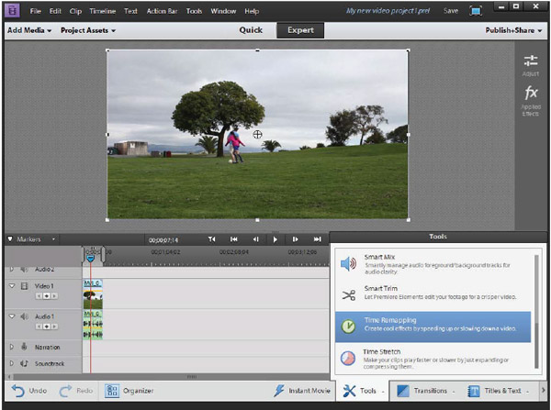
Task: Launch Instant Movie
Action: pyautogui.click(x=302, y=391)
